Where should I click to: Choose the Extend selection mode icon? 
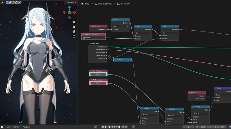pos(10,2)
